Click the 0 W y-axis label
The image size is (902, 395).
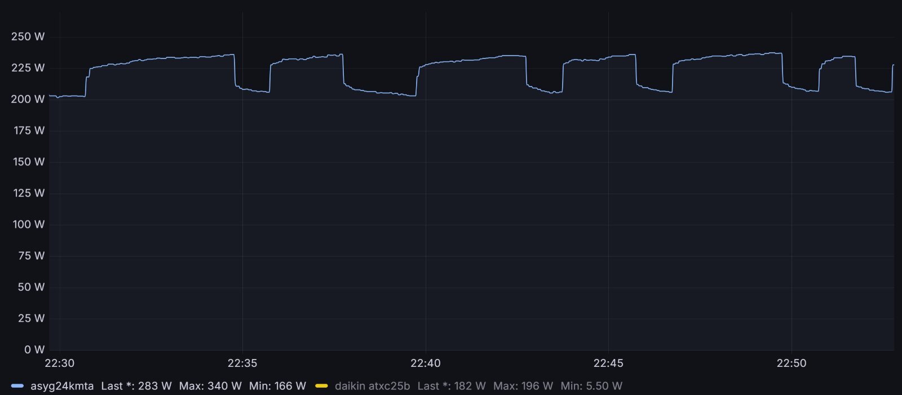coord(34,349)
